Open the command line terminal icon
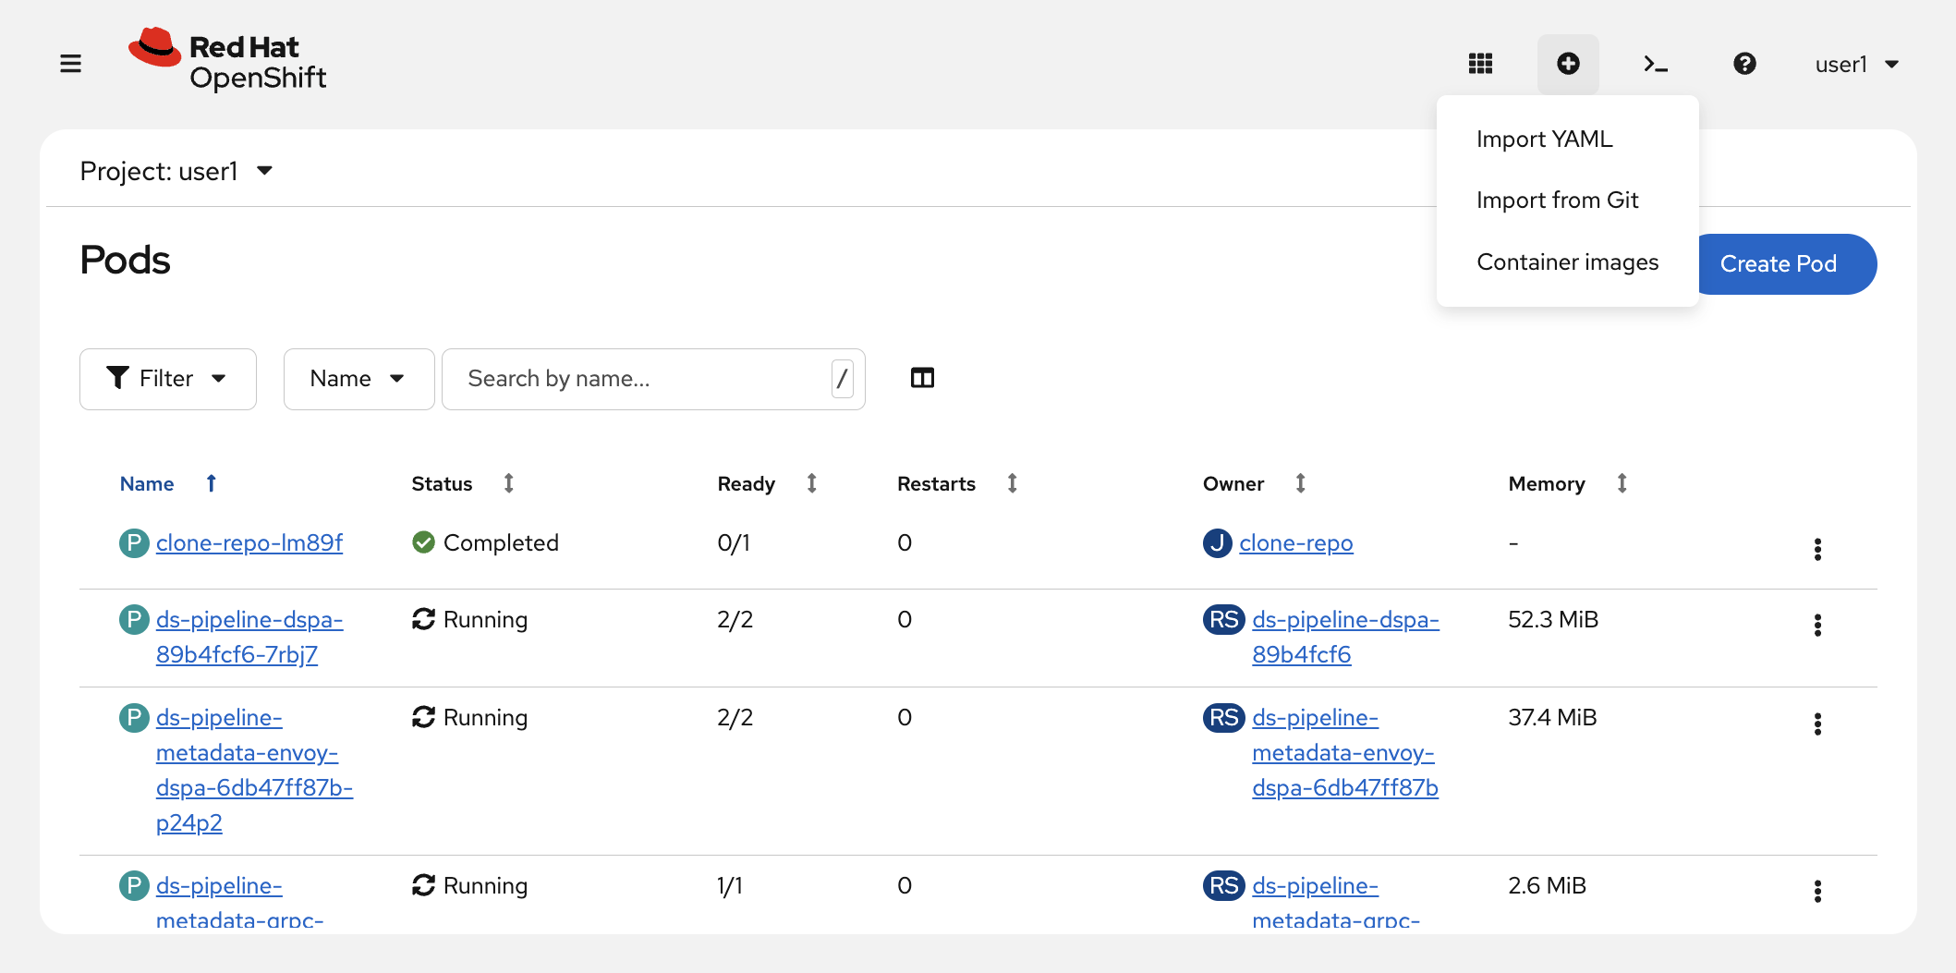The width and height of the screenshot is (1956, 973). pyautogui.click(x=1655, y=63)
